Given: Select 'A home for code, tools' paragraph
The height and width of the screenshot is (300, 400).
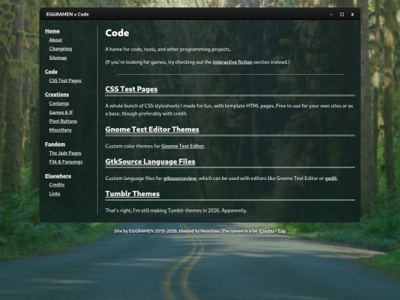Looking at the screenshot, I should (168, 49).
